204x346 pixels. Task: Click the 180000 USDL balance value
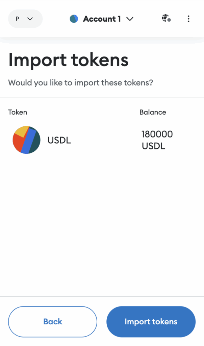157,140
